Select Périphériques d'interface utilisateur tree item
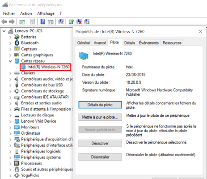 pyautogui.click(x=47, y=145)
